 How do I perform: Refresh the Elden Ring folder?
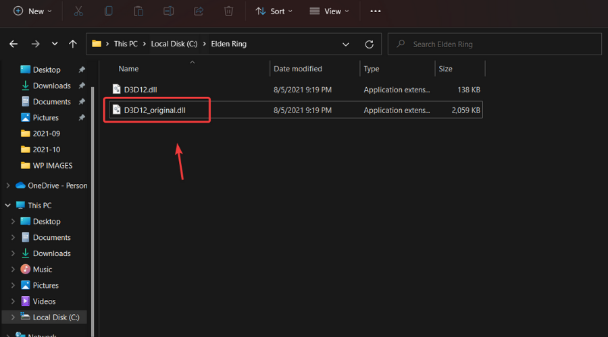point(369,44)
